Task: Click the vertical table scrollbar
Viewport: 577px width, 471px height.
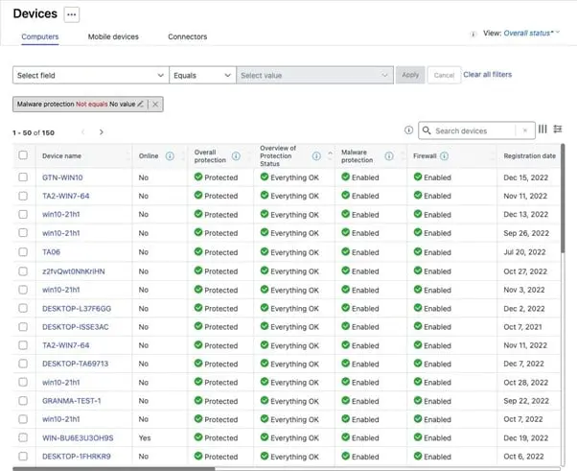Action: coord(563,199)
